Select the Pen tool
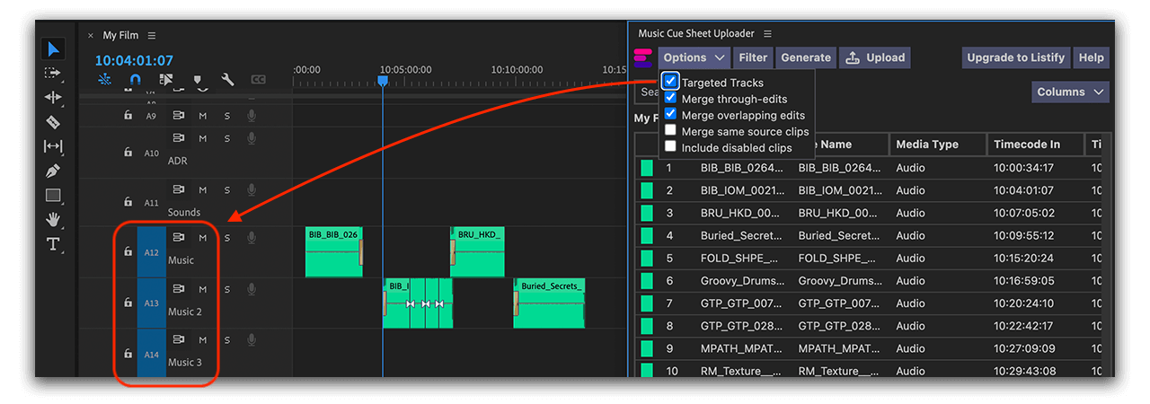 pyautogui.click(x=53, y=171)
